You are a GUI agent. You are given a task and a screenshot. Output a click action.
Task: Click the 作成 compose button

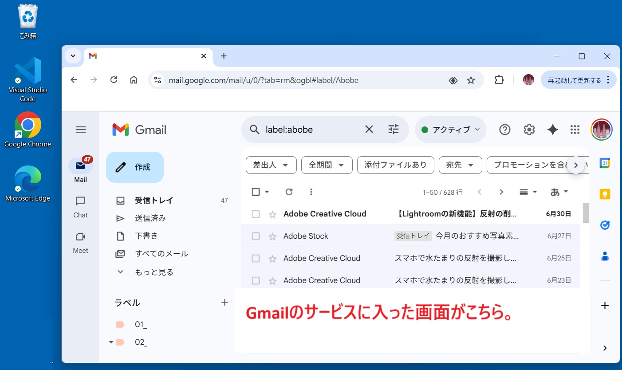pyautogui.click(x=135, y=167)
